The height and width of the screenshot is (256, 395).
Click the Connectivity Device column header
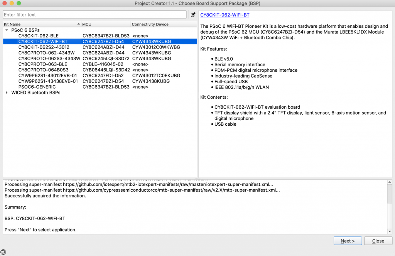(x=164, y=24)
